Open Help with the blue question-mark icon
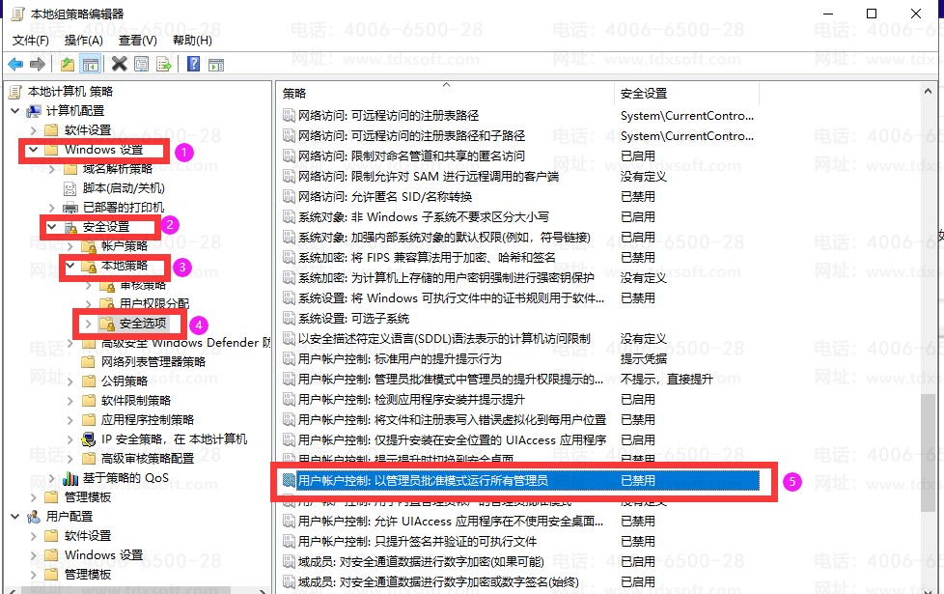944x594 pixels. [x=193, y=64]
